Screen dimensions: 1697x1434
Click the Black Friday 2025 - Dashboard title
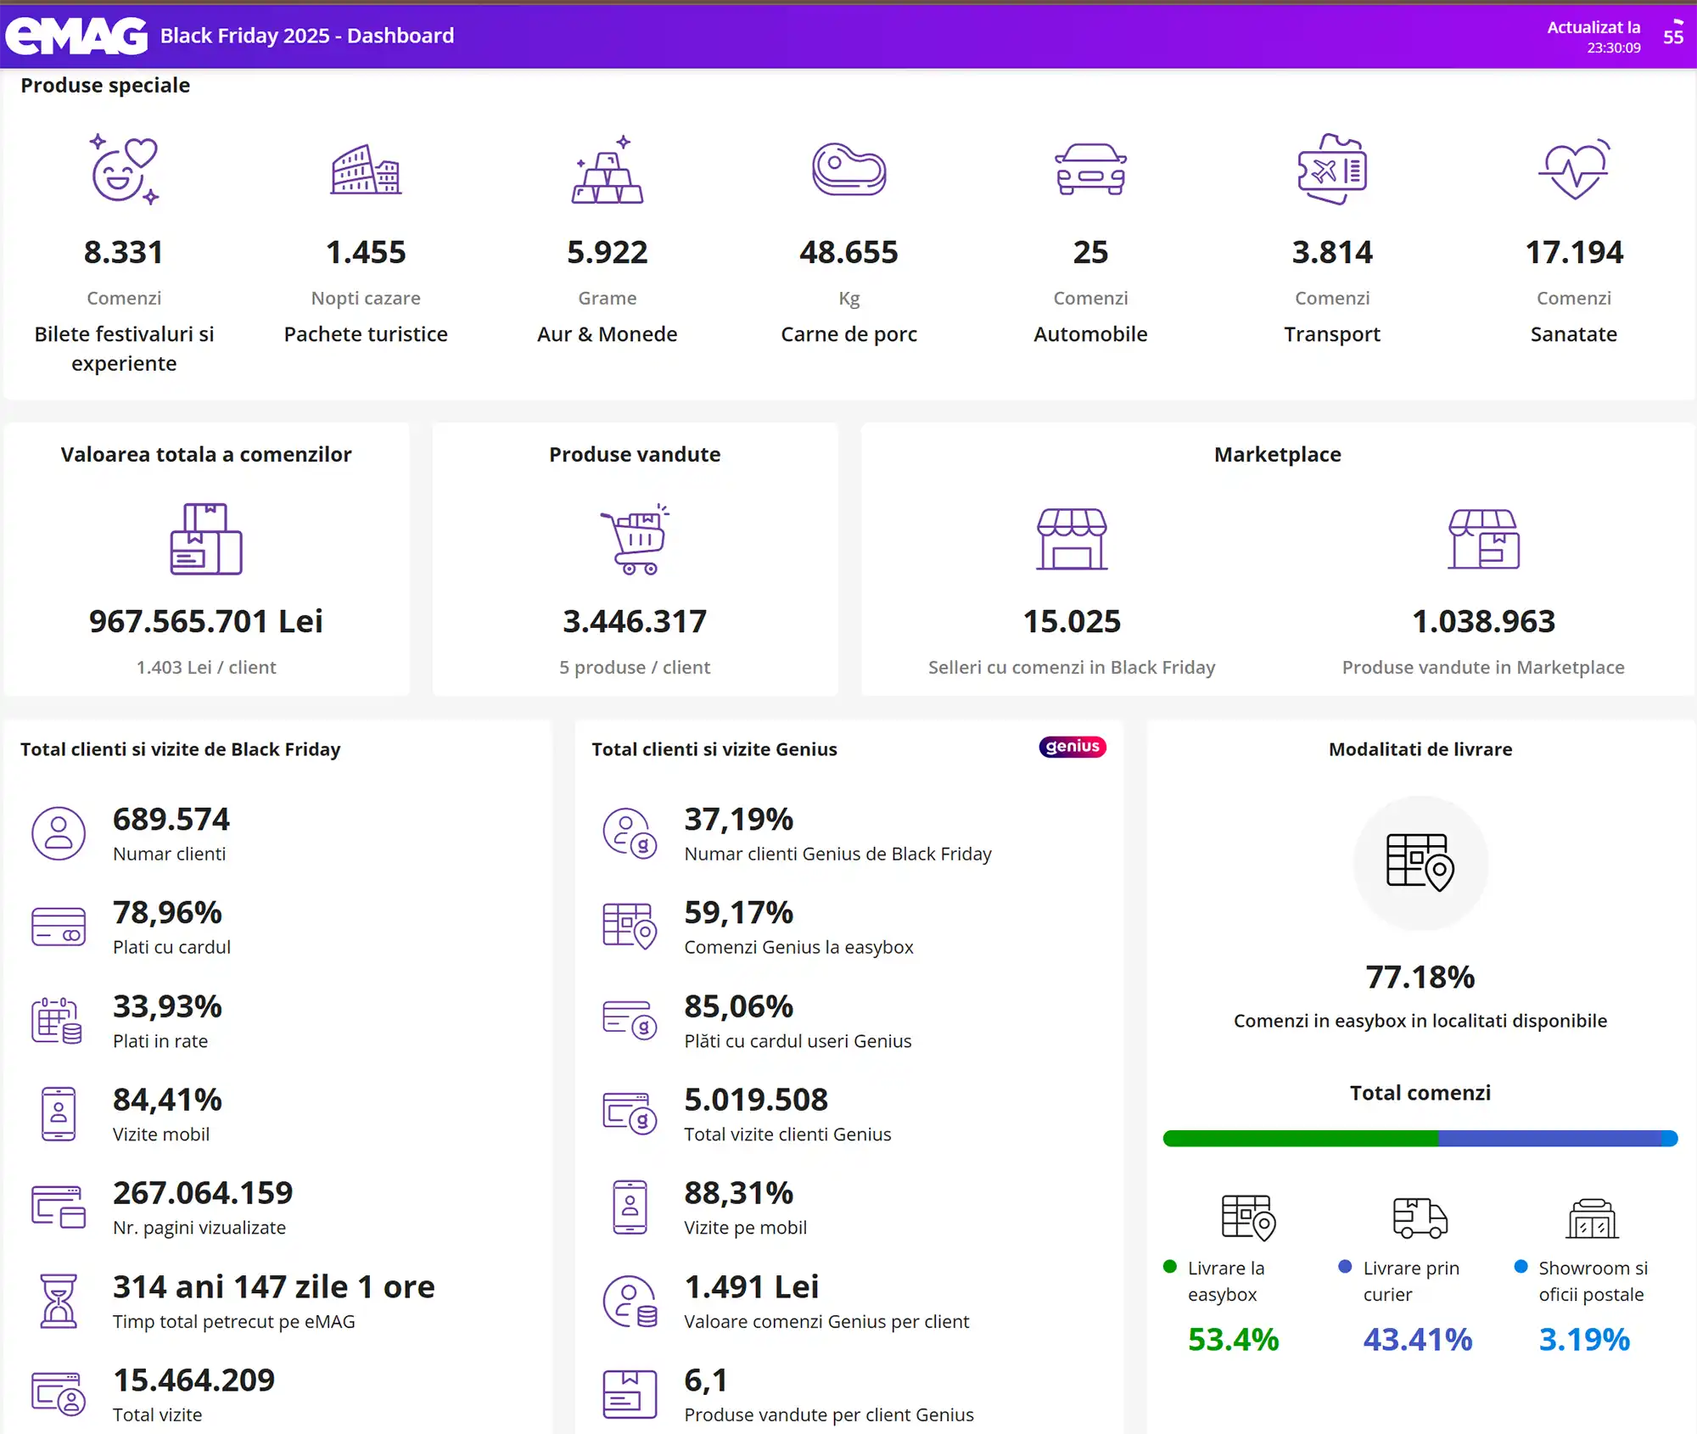pyautogui.click(x=307, y=36)
